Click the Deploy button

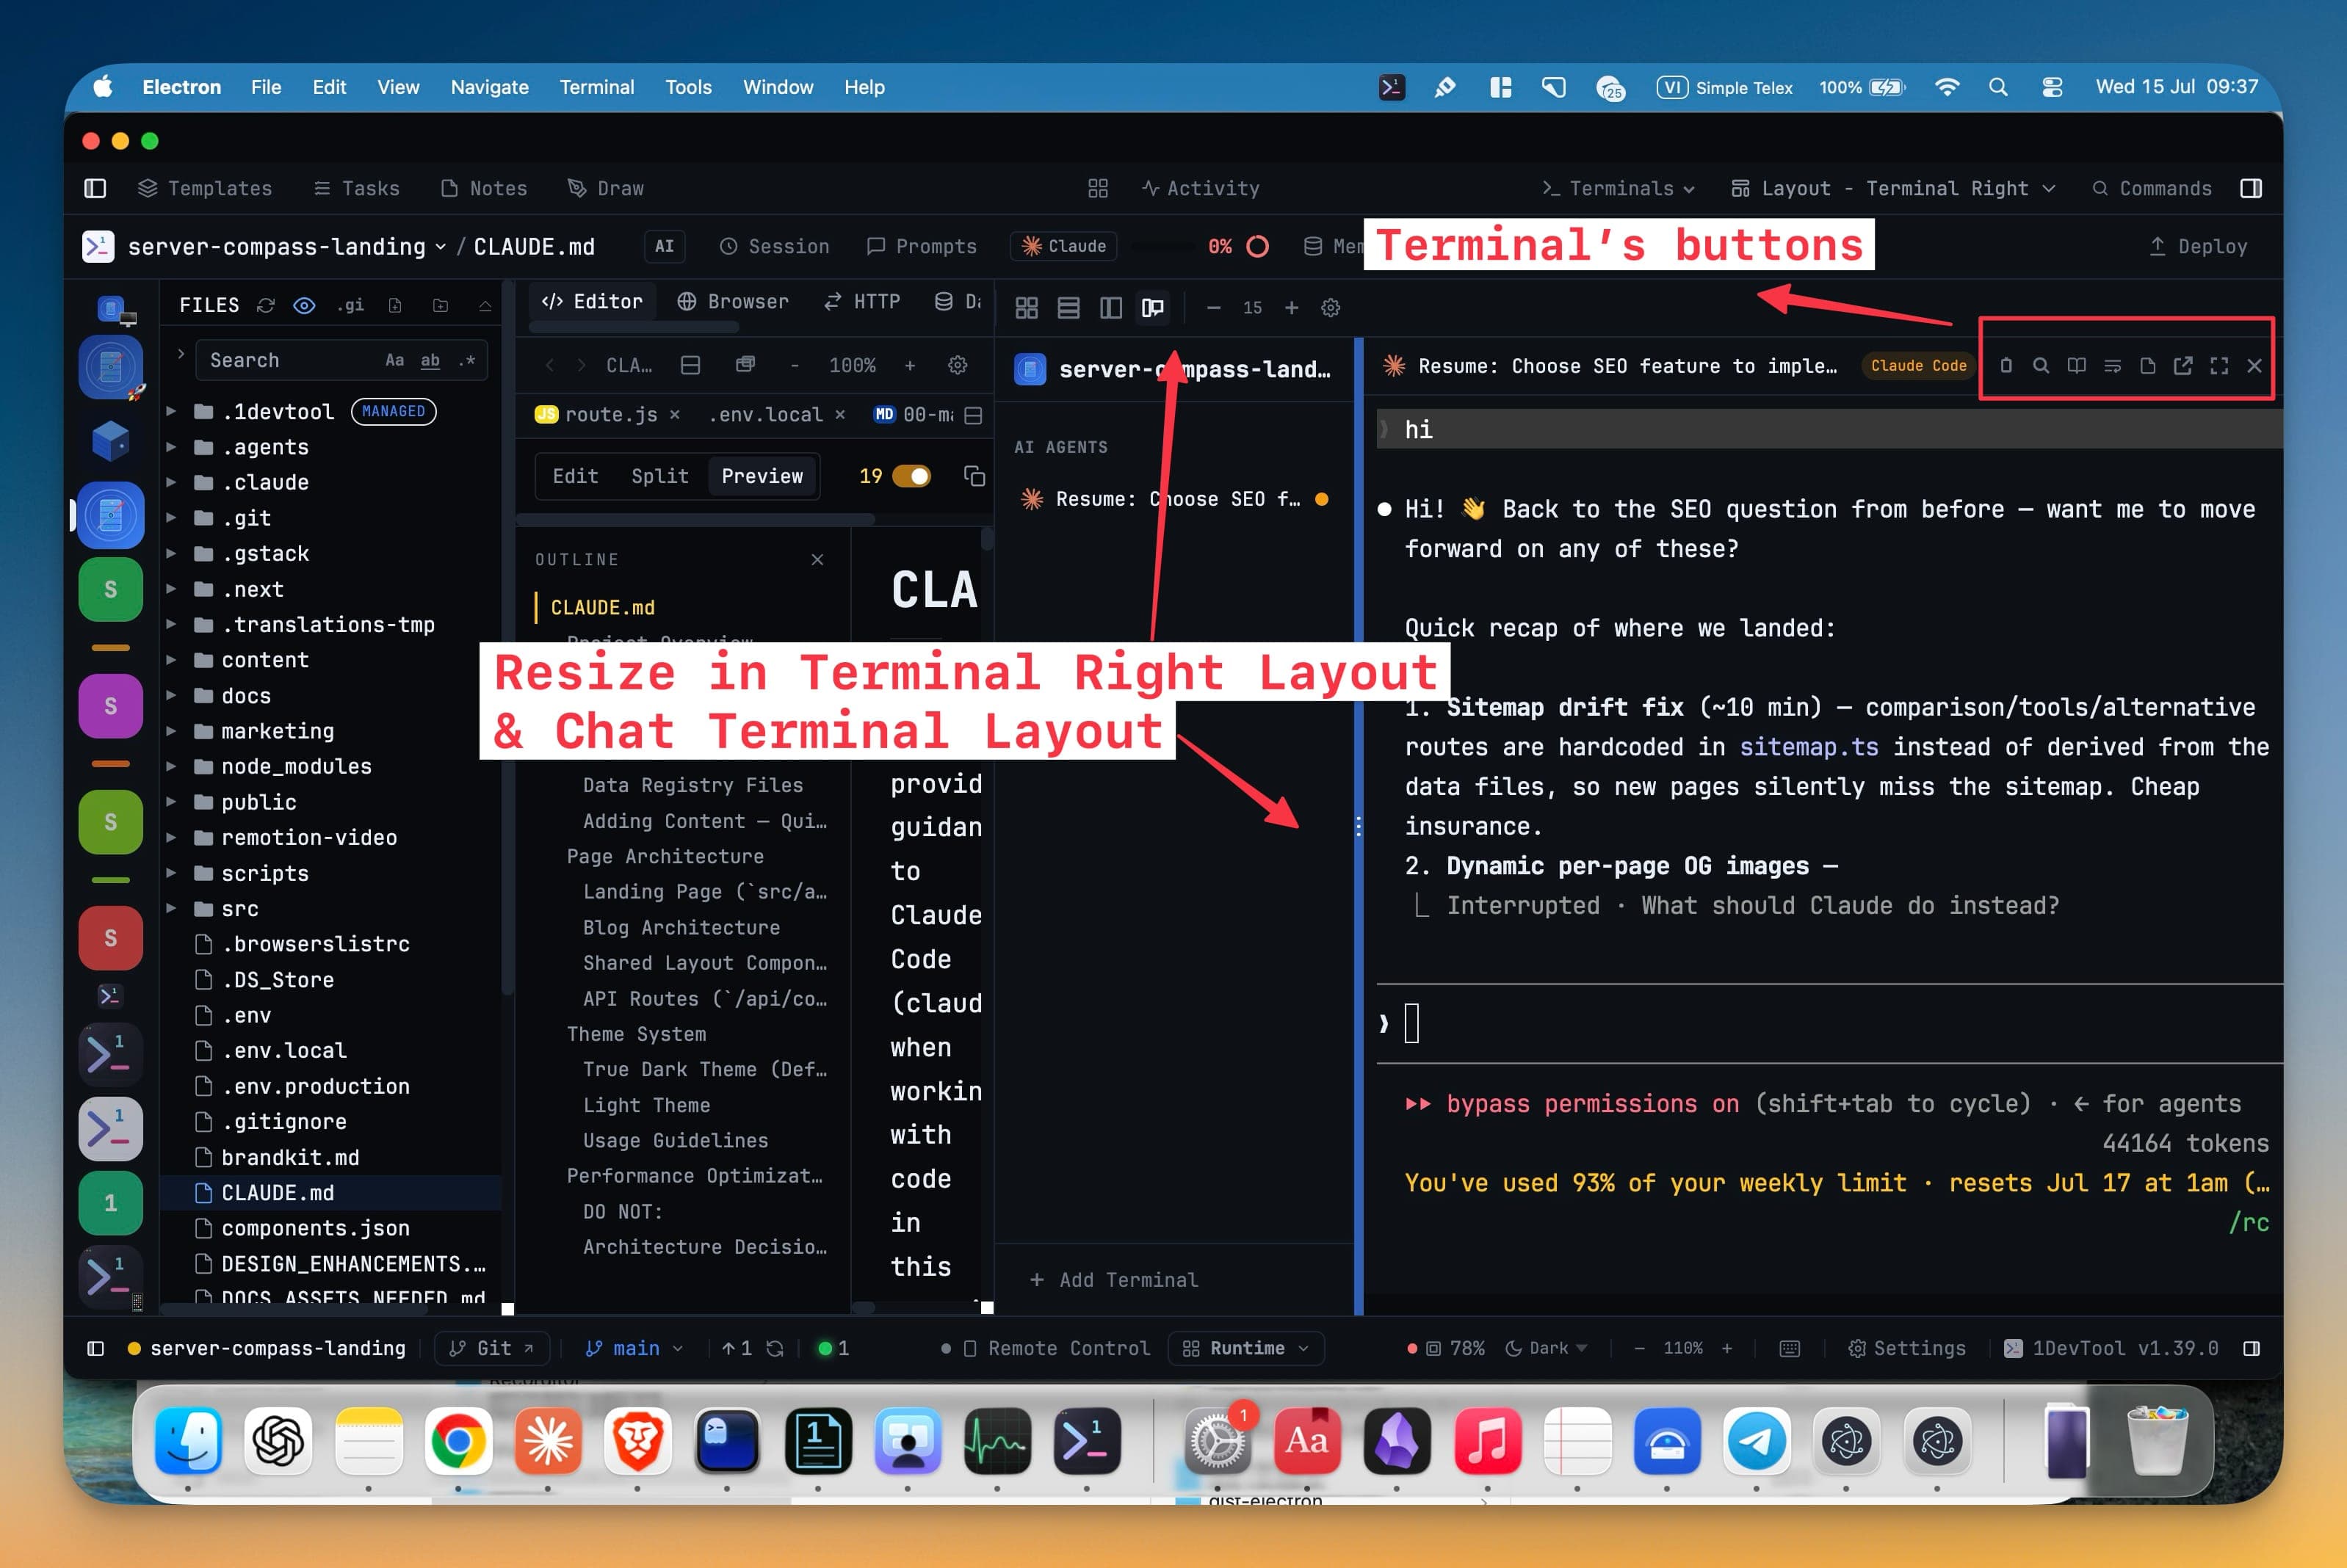click(x=2198, y=246)
